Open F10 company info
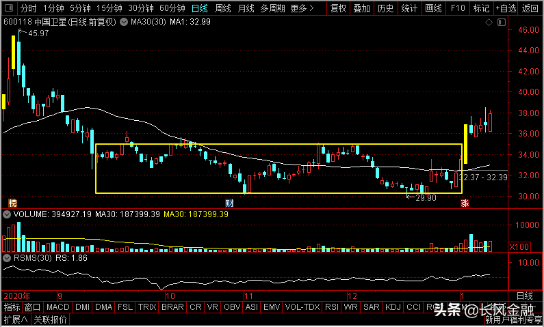Image resolution: width=544 pixels, height=327 pixels. click(x=458, y=8)
